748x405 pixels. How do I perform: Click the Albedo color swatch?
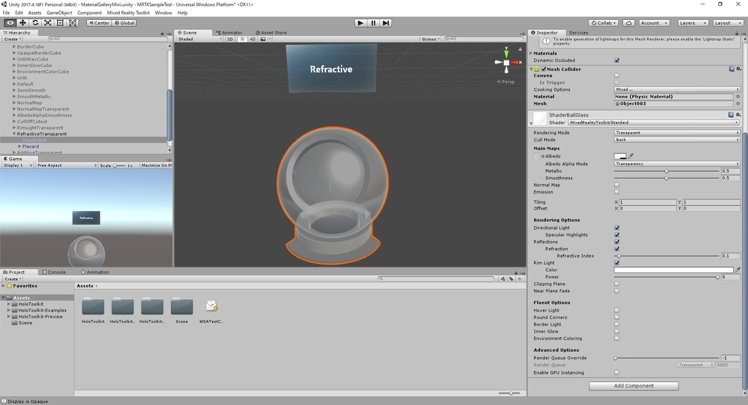pyautogui.click(x=620, y=156)
